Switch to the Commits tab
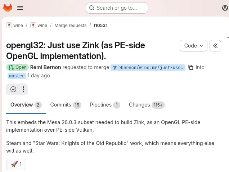Screen dimensions: 229x172 pyautogui.click(x=60, y=105)
